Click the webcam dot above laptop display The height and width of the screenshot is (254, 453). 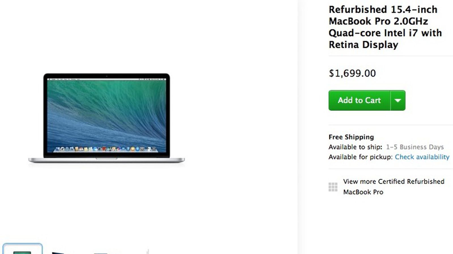pos(106,76)
